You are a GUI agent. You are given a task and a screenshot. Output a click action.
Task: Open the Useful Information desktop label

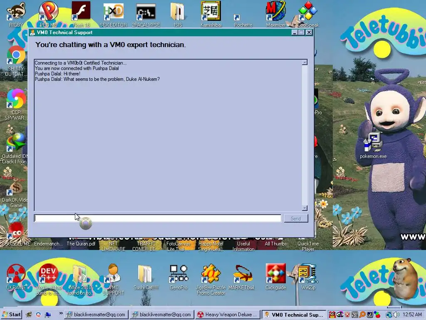243,246
